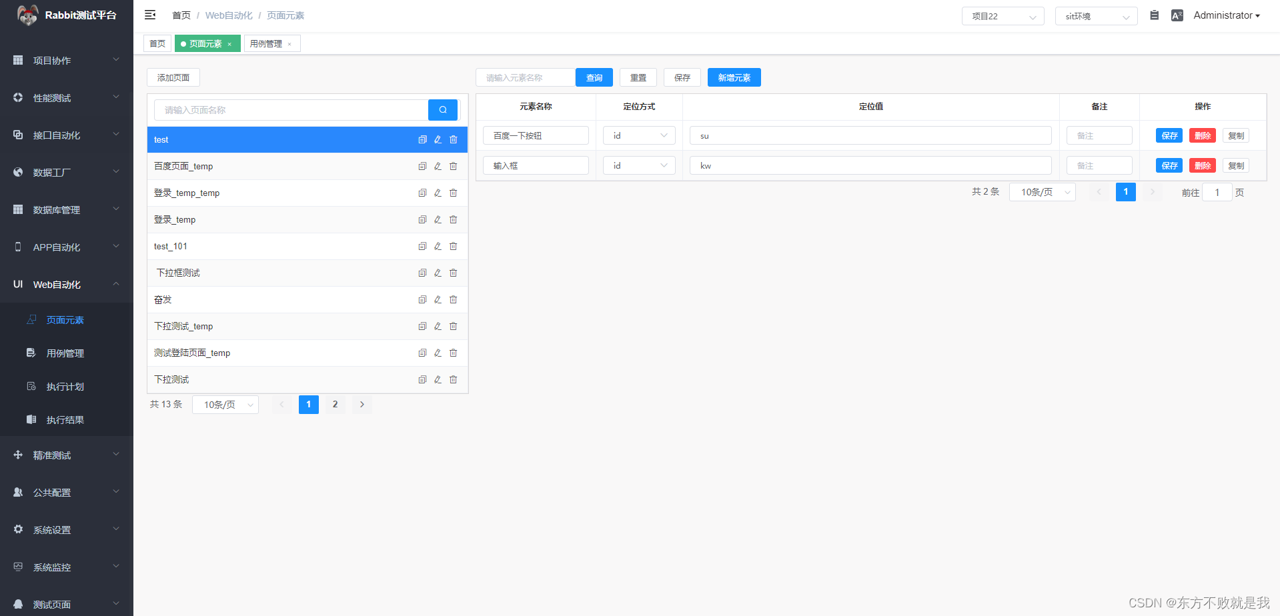1280x616 pixels.
Task: Click the 新增元素 button
Action: [x=734, y=77]
